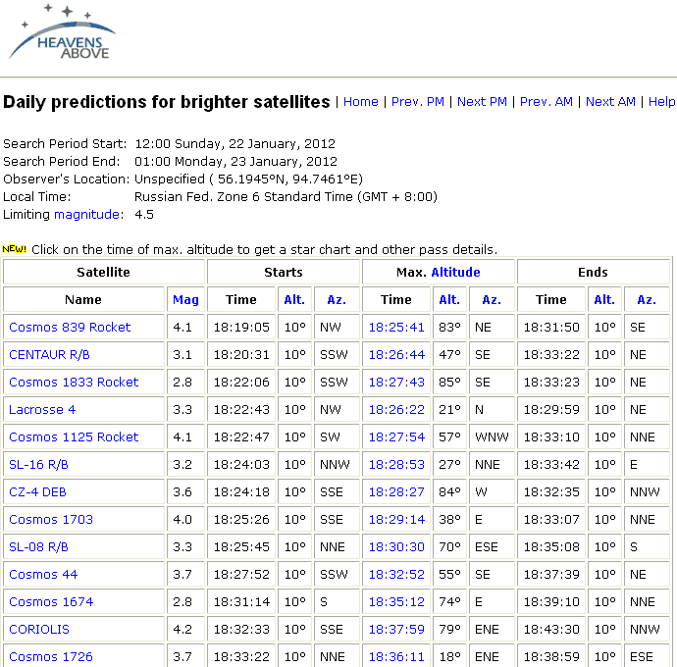Screen dimensions: 677x667
Task: Open the Home link
Action: click(x=360, y=102)
